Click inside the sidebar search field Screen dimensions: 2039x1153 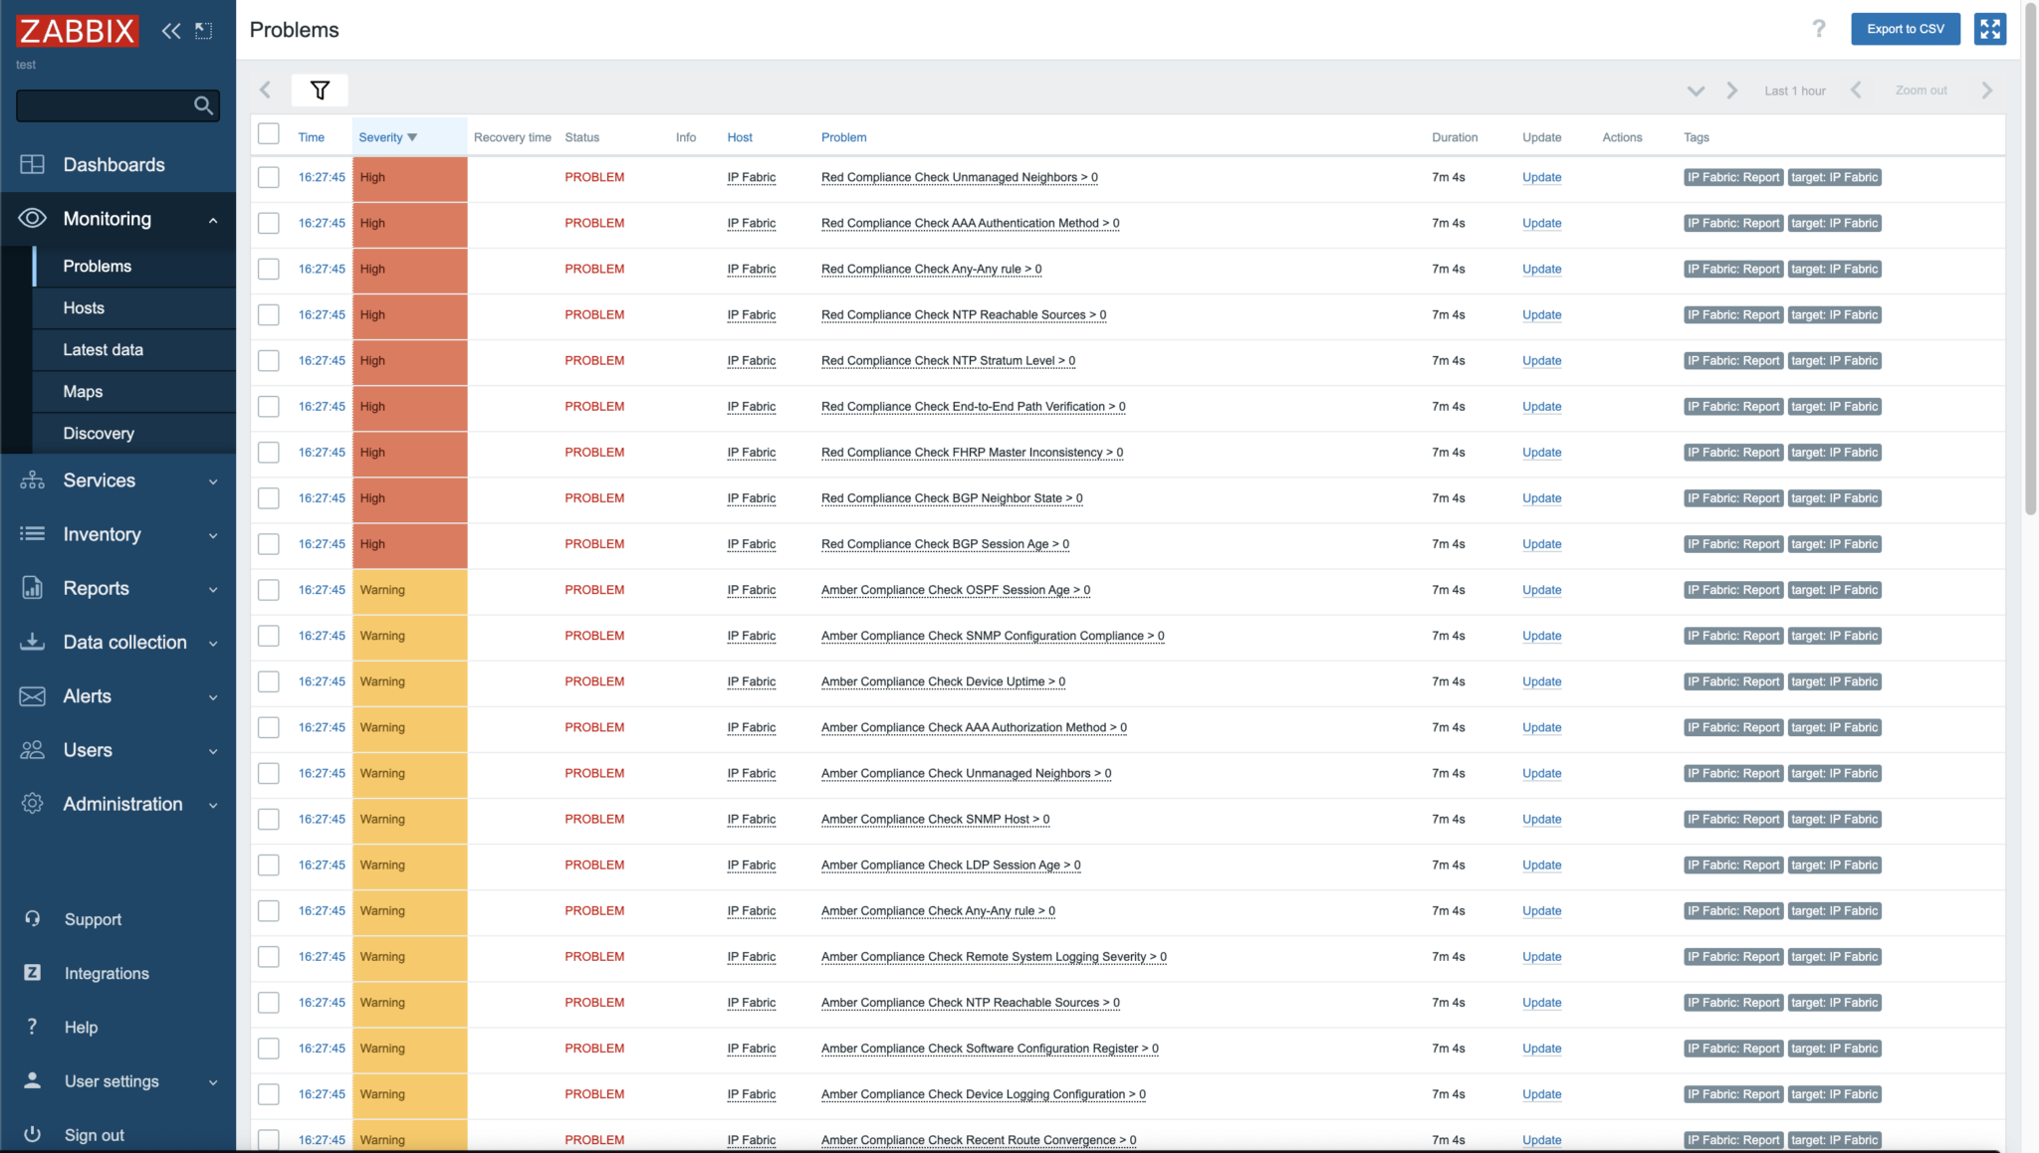[110, 105]
